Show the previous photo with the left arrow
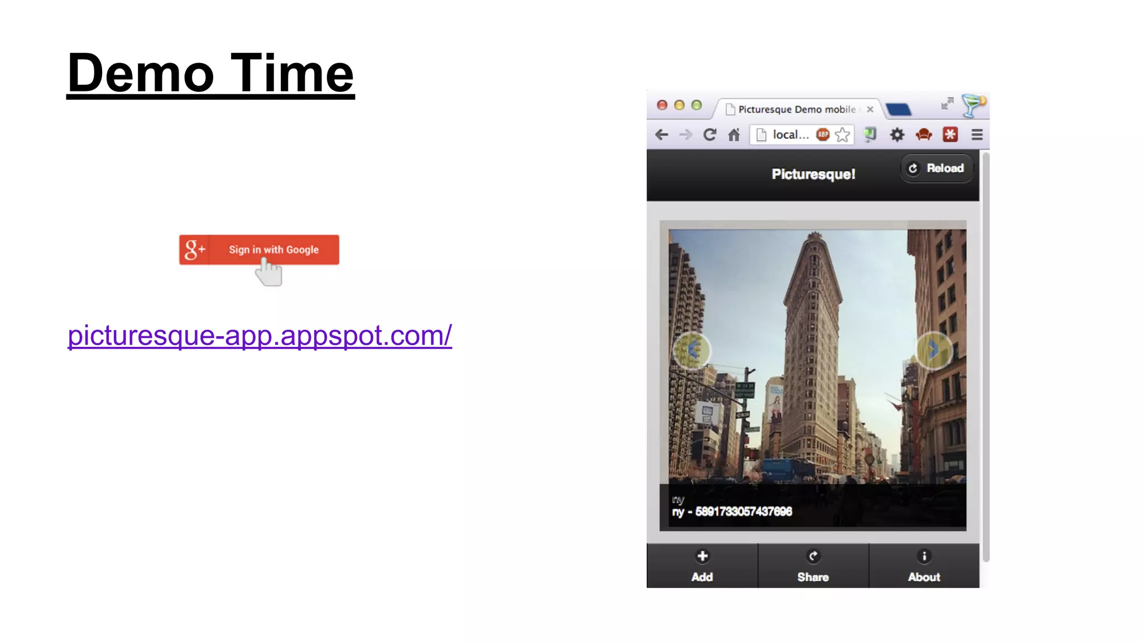 691,350
